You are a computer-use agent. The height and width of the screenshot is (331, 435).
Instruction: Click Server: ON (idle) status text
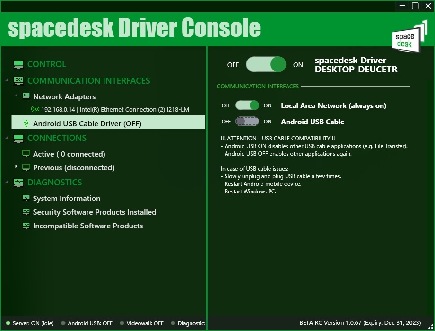(x=33, y=323)
